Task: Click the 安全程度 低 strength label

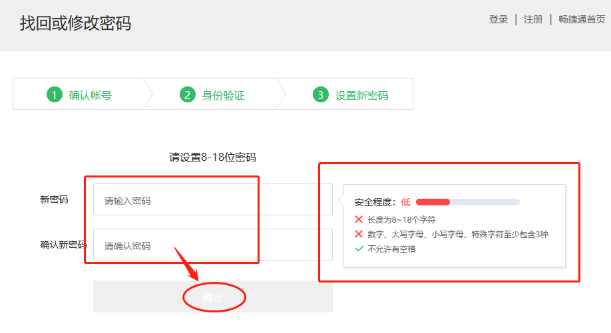Action: tap(382, 202)
